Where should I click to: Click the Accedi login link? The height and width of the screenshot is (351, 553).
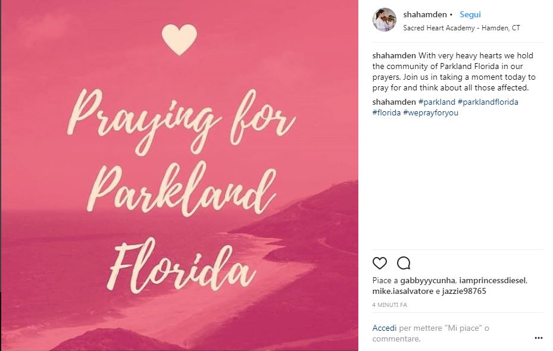pos(385,328)
